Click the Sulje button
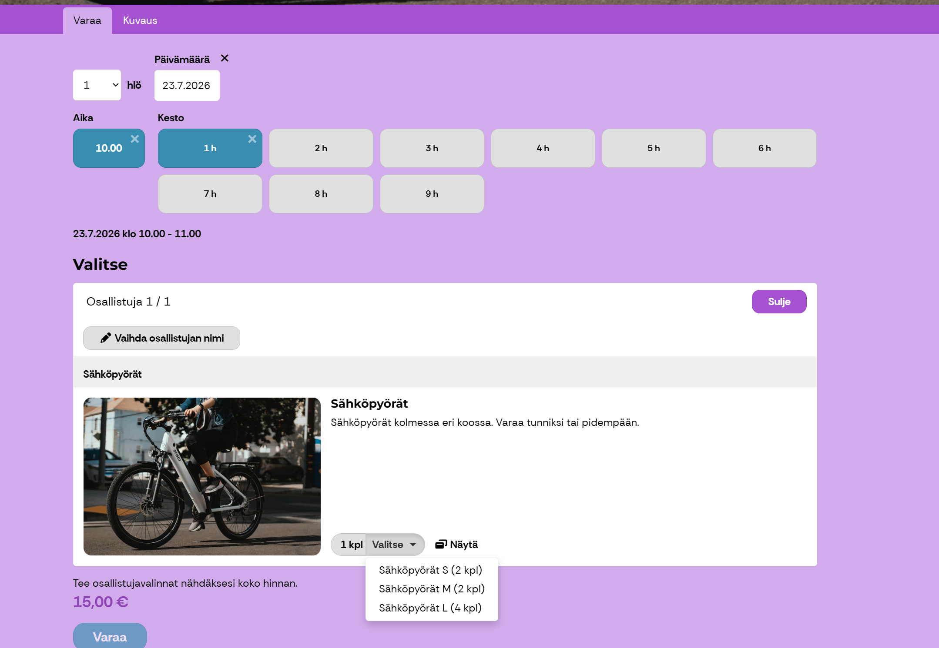Viewport: 939px width, 648px height. click(779, 302)
